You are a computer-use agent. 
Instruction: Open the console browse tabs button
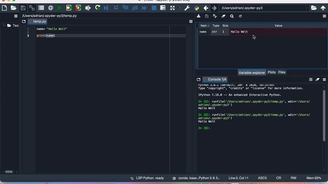(x=198, y=80)
